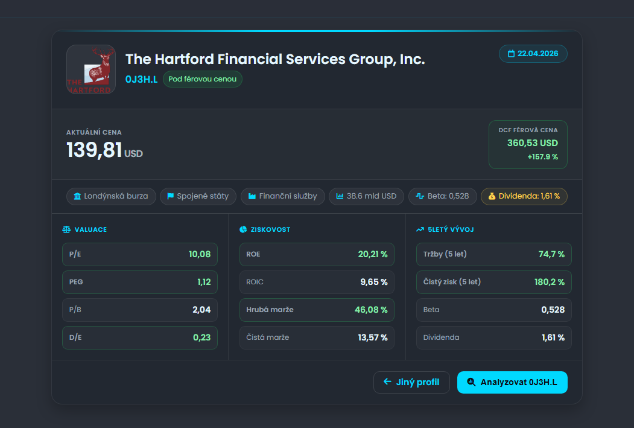Click the ROE 20,21 % row
634x428 pixels.
317,255
